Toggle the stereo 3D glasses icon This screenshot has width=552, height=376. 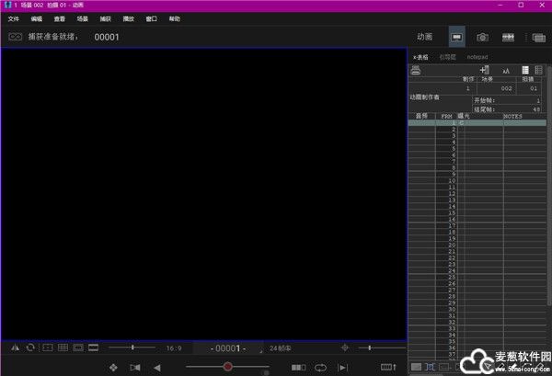(16, 37)
